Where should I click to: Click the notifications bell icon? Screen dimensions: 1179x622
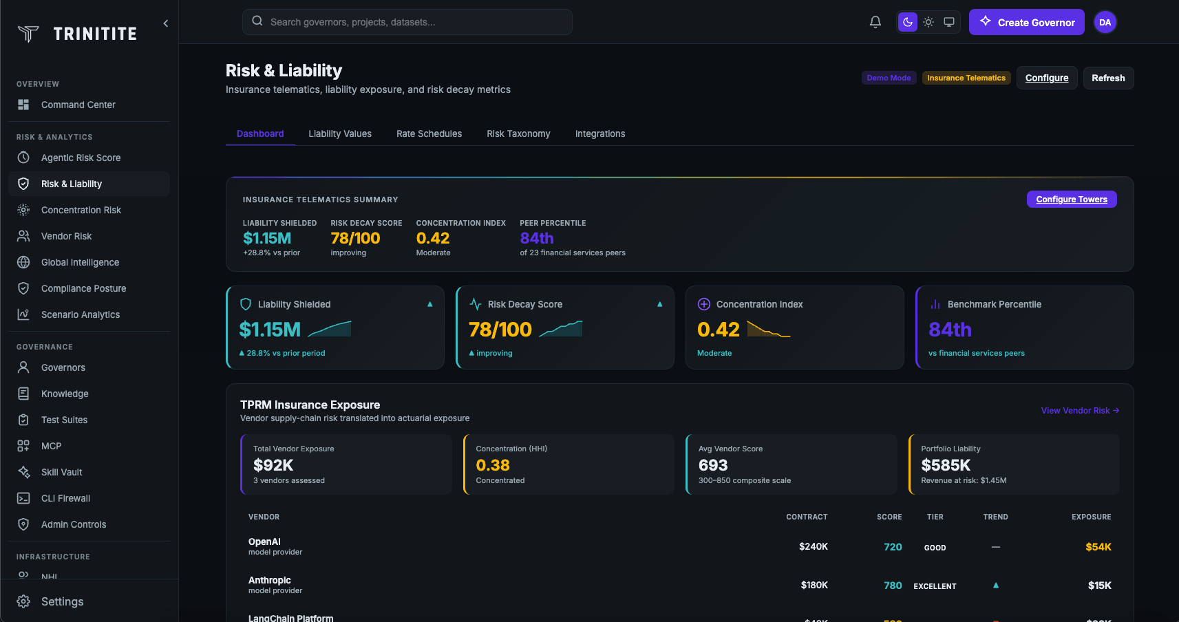pos(875,22)
